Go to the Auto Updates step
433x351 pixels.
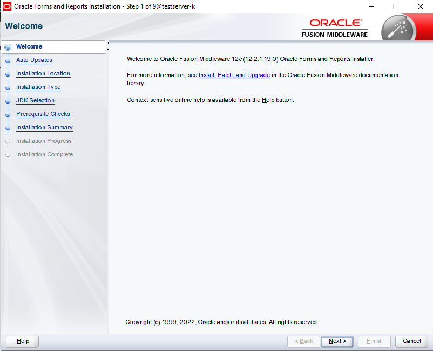click(x=34, y=60)
